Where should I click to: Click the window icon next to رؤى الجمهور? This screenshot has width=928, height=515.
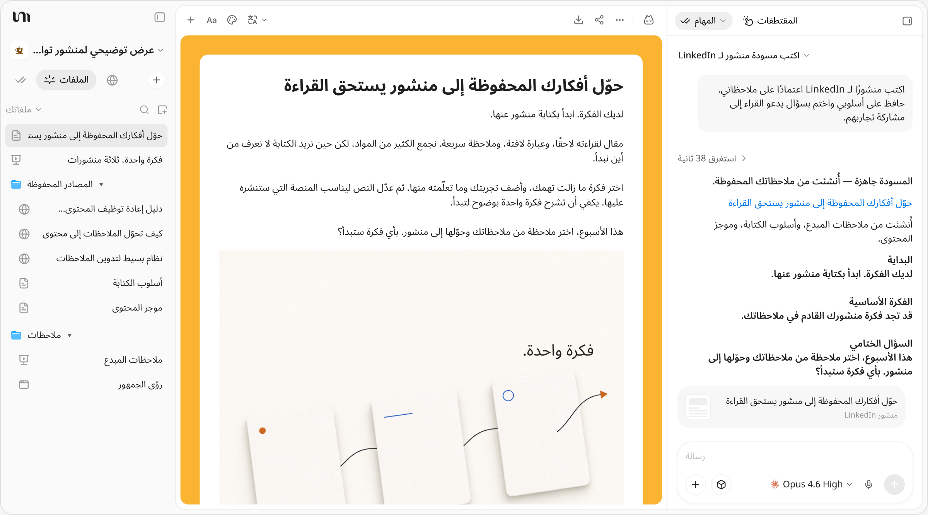(24, 385)
